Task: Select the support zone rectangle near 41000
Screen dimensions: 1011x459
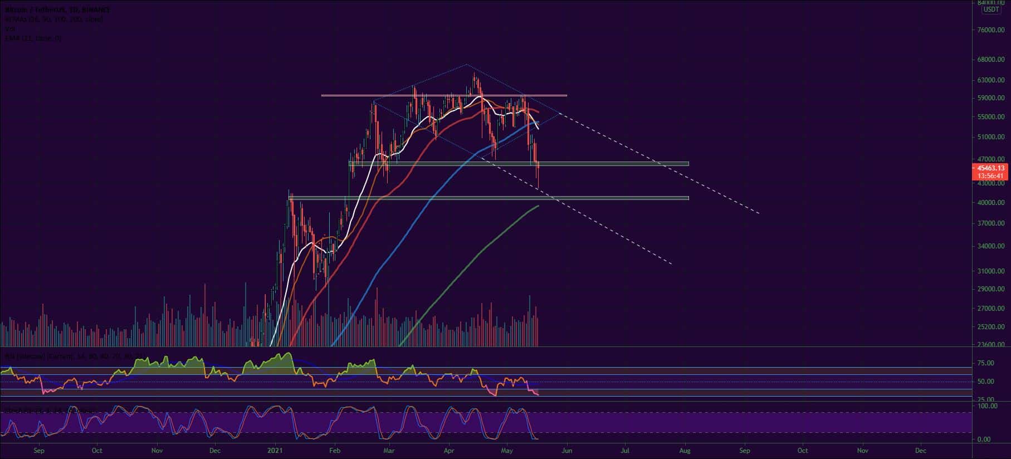Action: pos(489,198)
